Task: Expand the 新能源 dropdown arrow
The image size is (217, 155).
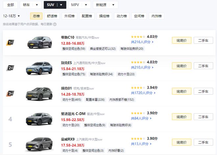Action: coord(113,5)
